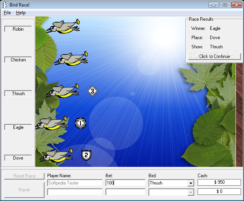
Task: Click the third place number 3 diamond badge
Action: pos(92,91)
